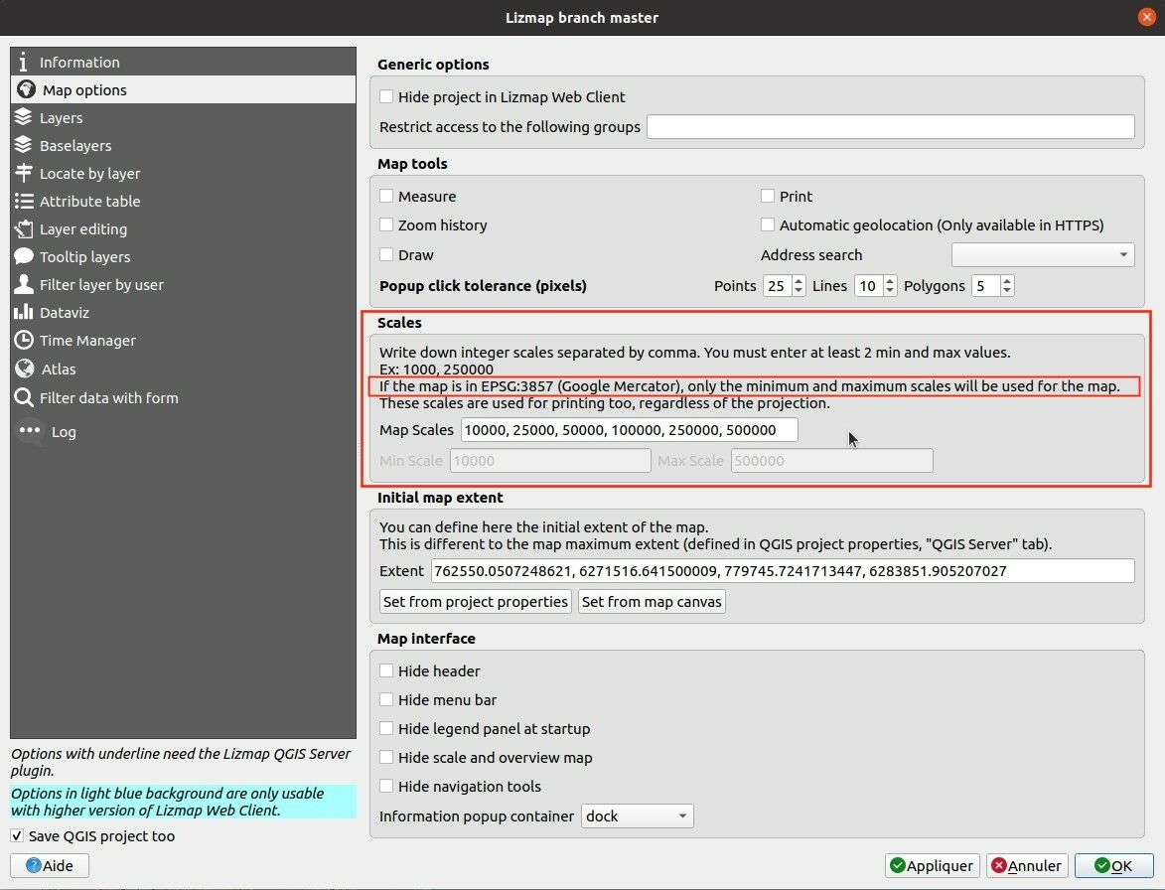This screenshot has width=1165, height=890.
Task: Decrease Polygons tolerance with down arrow
Action: pyautogui.click(x=1007, y=291)
